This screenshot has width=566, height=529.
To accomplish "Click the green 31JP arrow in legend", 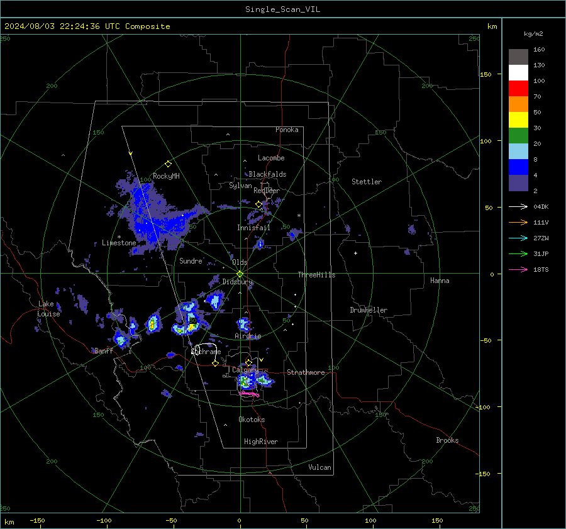I will (x=518, y=254).
